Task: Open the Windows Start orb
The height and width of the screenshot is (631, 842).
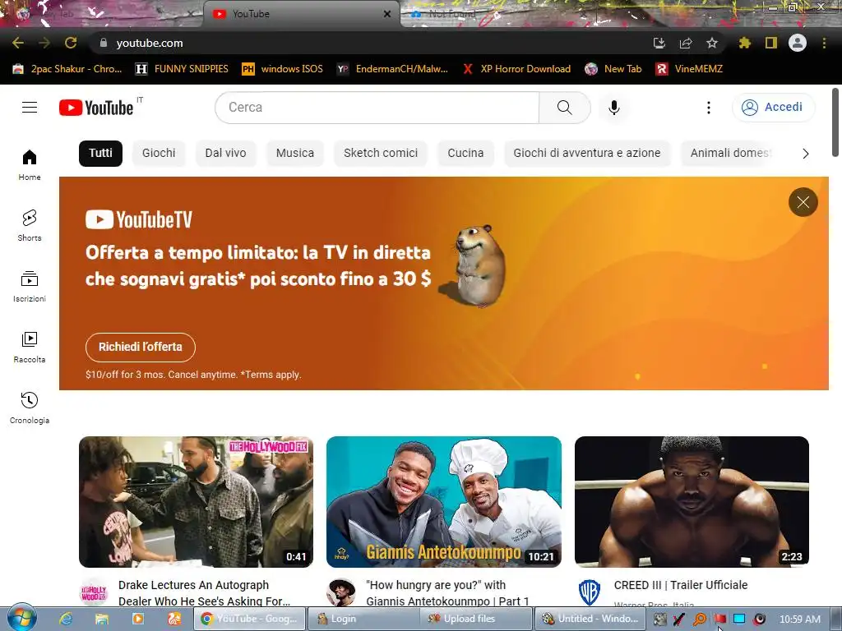Action: click(21, 617)
